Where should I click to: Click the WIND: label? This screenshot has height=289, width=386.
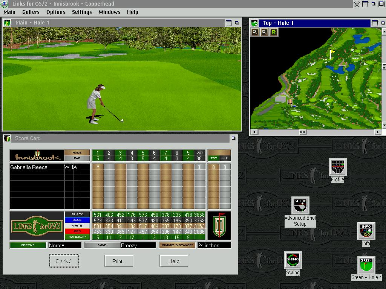pos(103,245)
